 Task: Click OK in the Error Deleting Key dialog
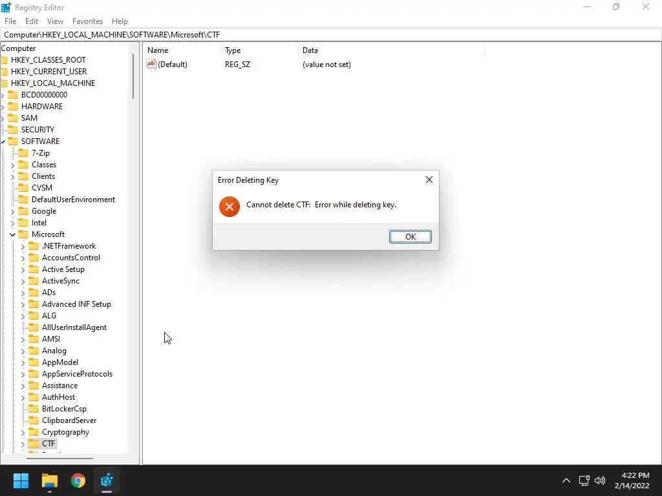[410, 236]
